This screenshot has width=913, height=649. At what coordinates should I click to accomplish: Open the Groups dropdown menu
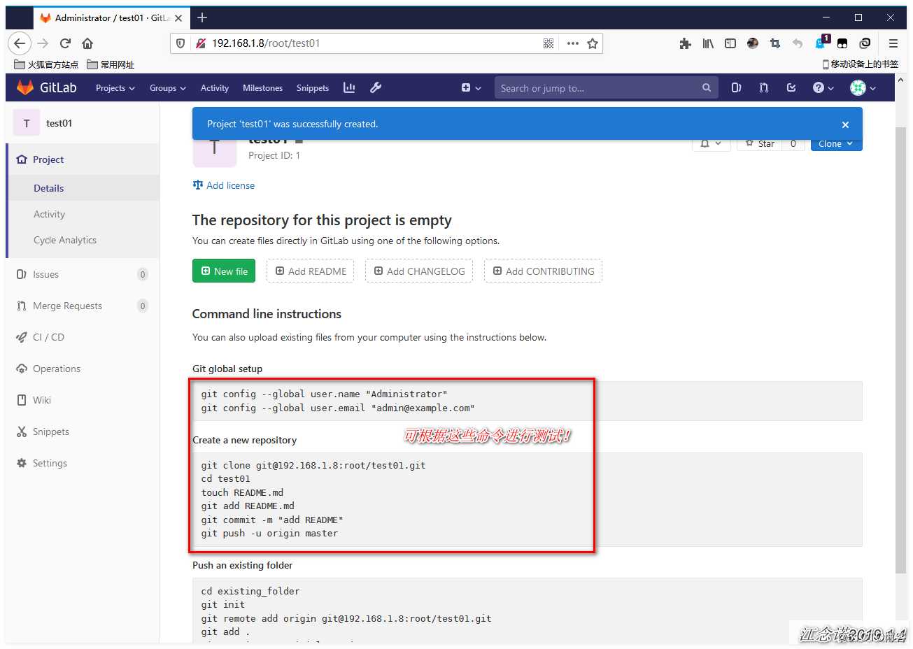point(167,88)
